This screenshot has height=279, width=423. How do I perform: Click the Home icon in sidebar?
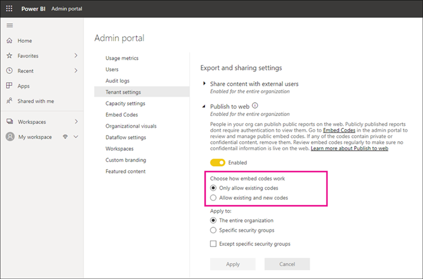click(x=9, y=41)
